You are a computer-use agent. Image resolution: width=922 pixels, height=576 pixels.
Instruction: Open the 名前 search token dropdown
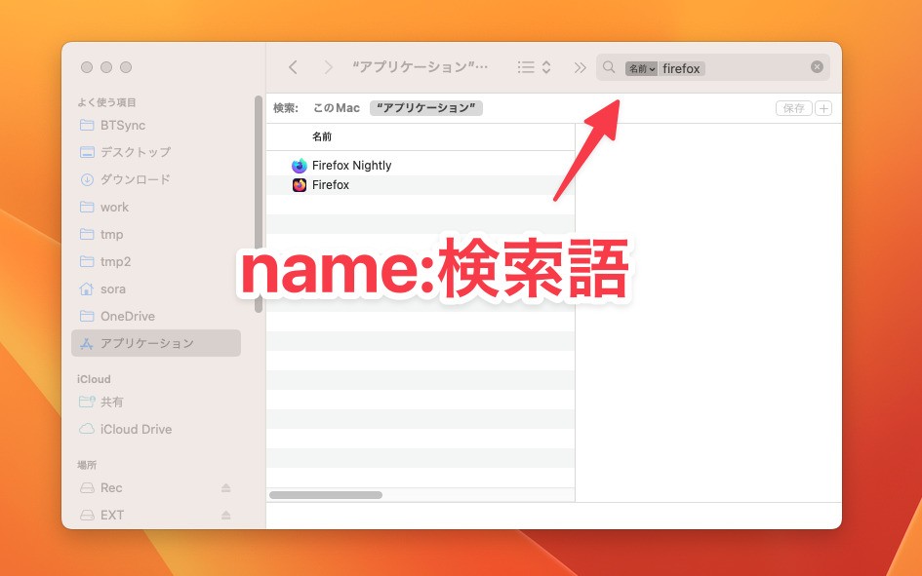click(x=644, y=68)
